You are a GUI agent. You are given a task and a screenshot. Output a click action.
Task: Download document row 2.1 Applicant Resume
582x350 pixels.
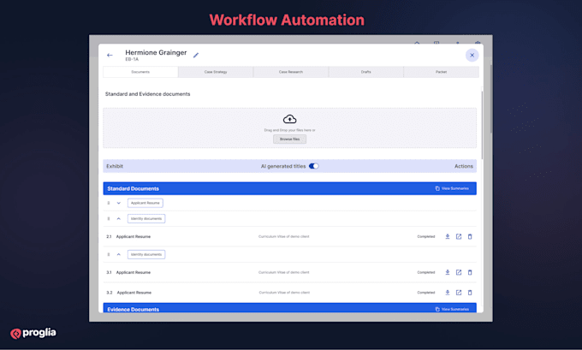tap(448, 236)
